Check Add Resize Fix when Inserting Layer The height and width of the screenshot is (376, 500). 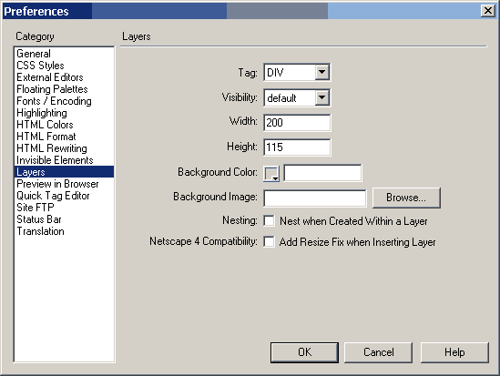click(269, 241)
